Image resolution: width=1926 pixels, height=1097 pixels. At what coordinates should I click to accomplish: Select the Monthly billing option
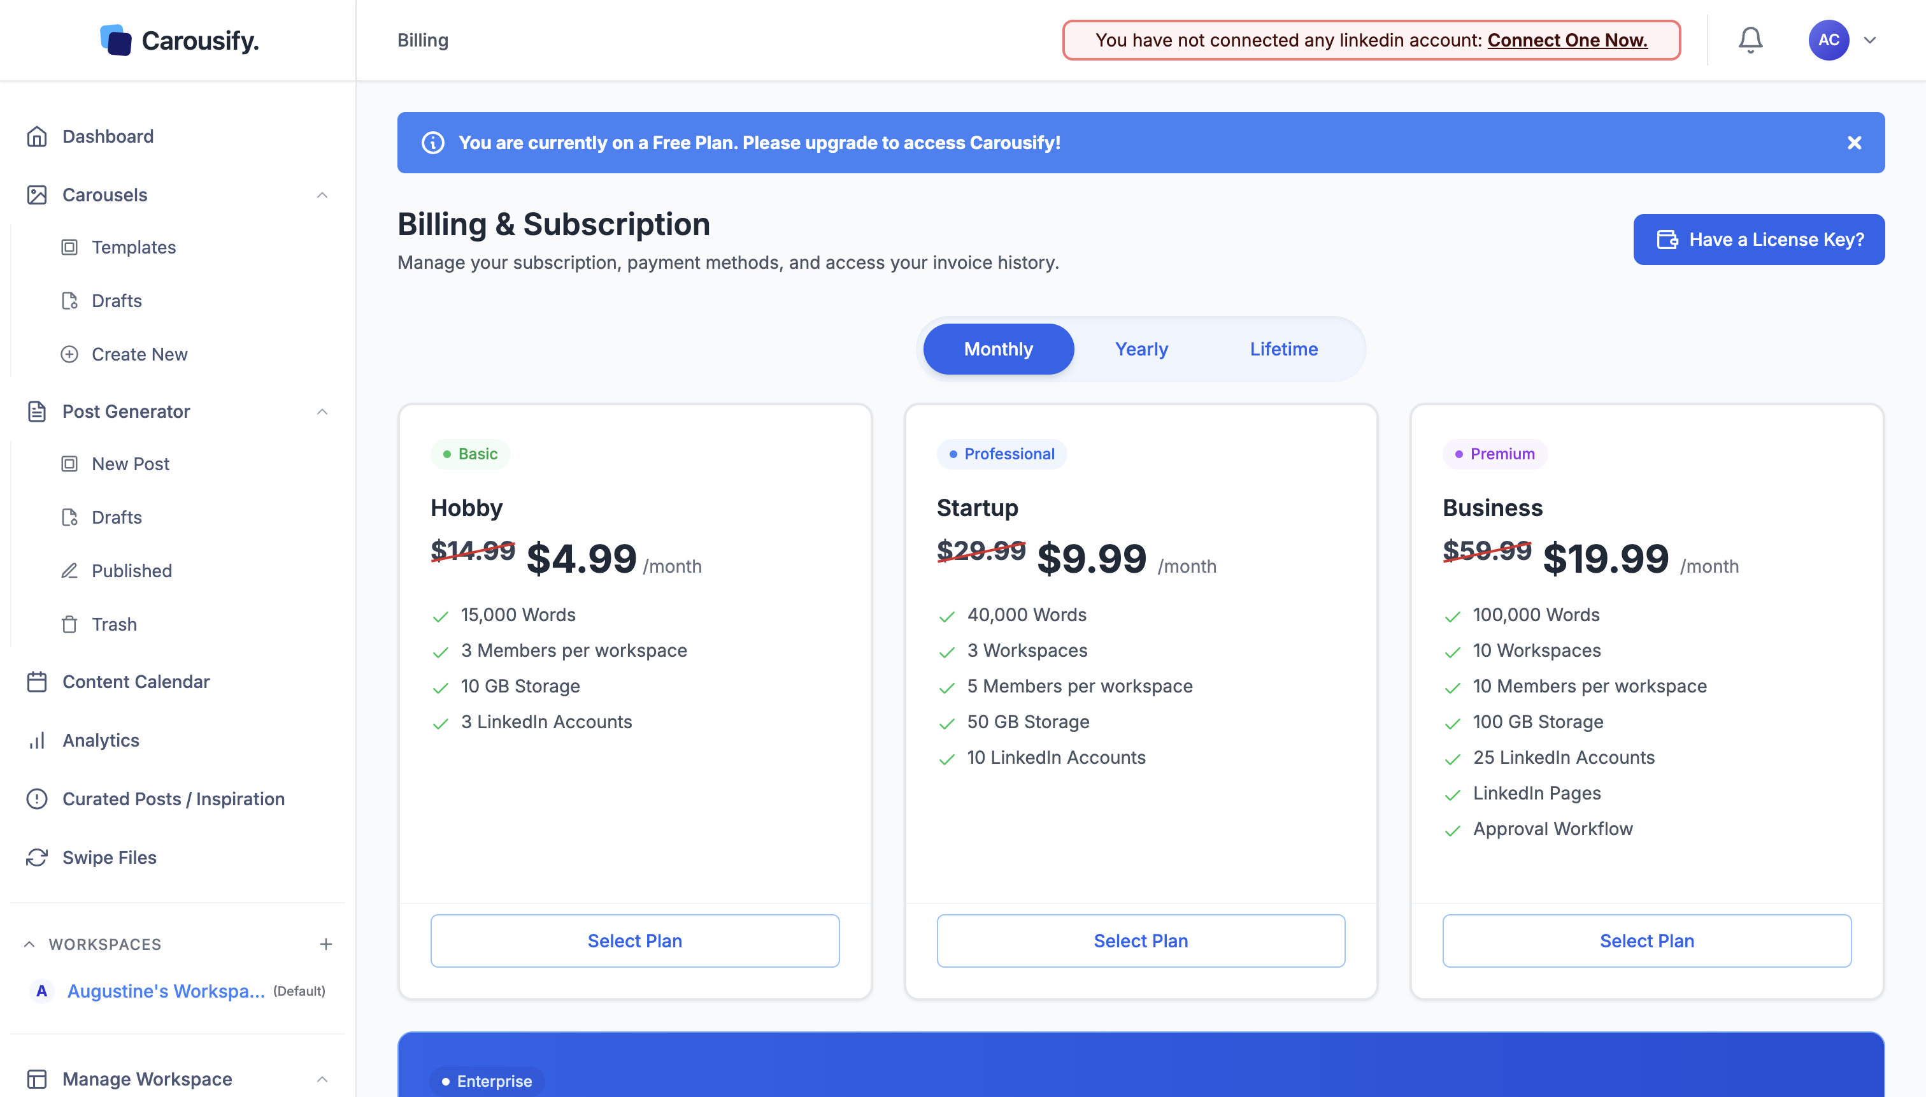pos(998,349)
